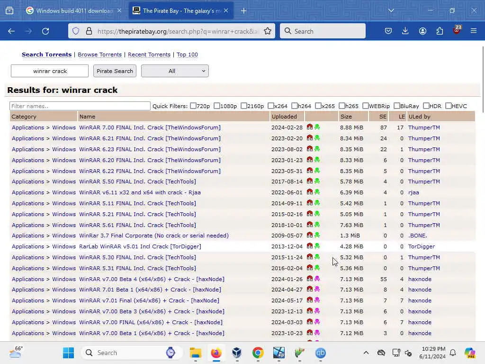Open Google Chrome from the taskbar
Viewport: 485px width, 364px height.
pos(258,353)
